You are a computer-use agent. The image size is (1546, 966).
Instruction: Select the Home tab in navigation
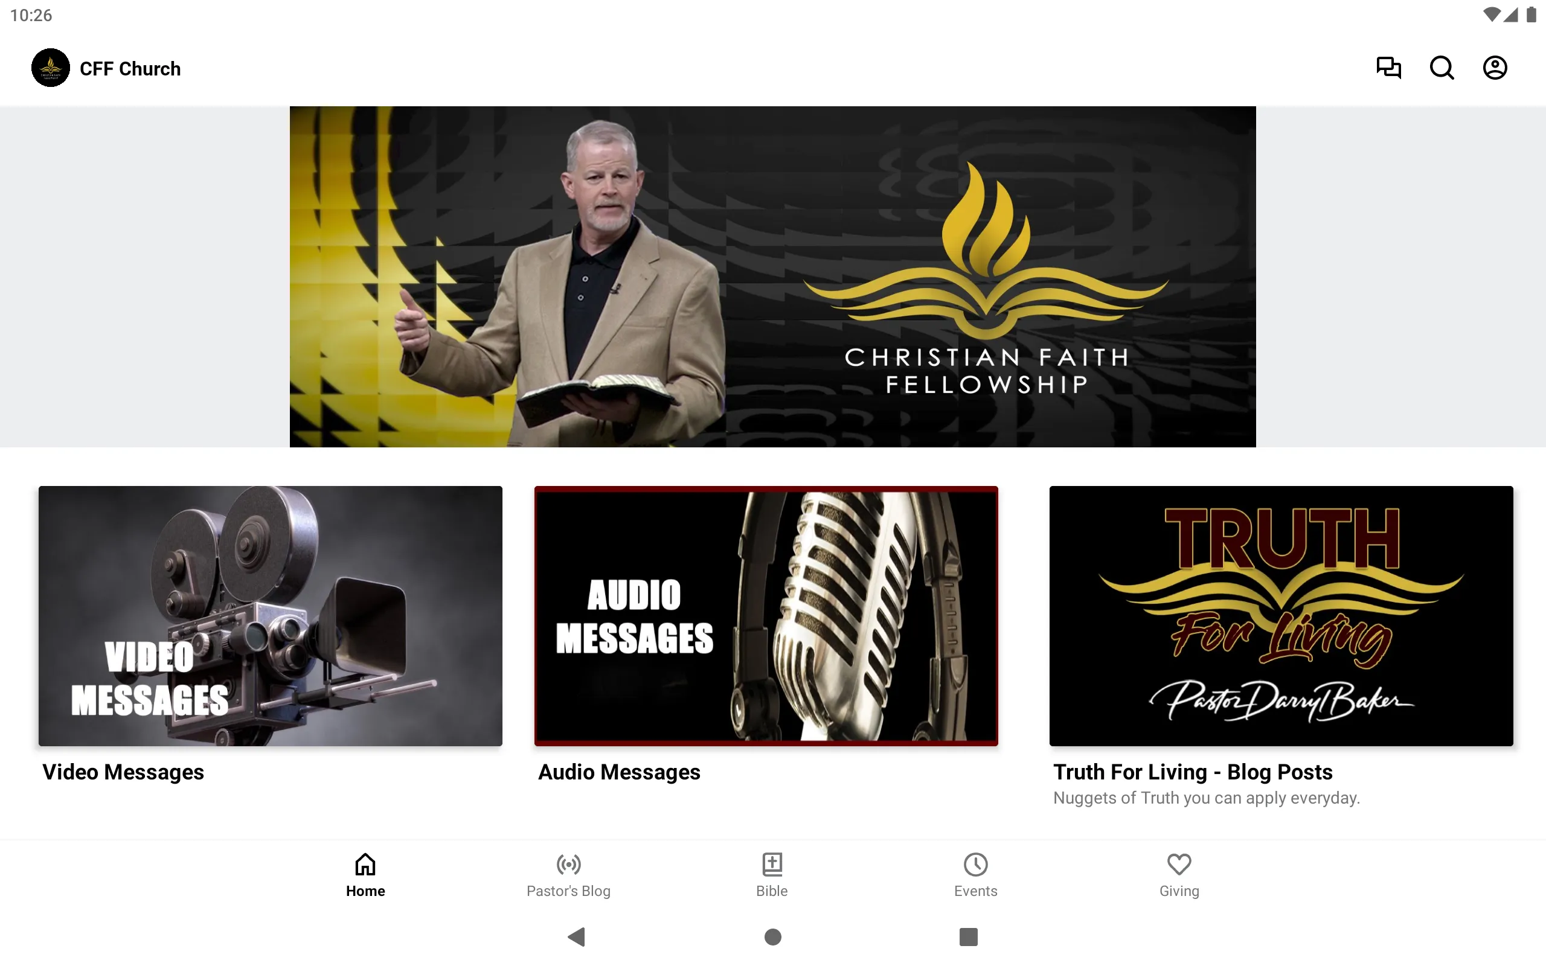365,875
